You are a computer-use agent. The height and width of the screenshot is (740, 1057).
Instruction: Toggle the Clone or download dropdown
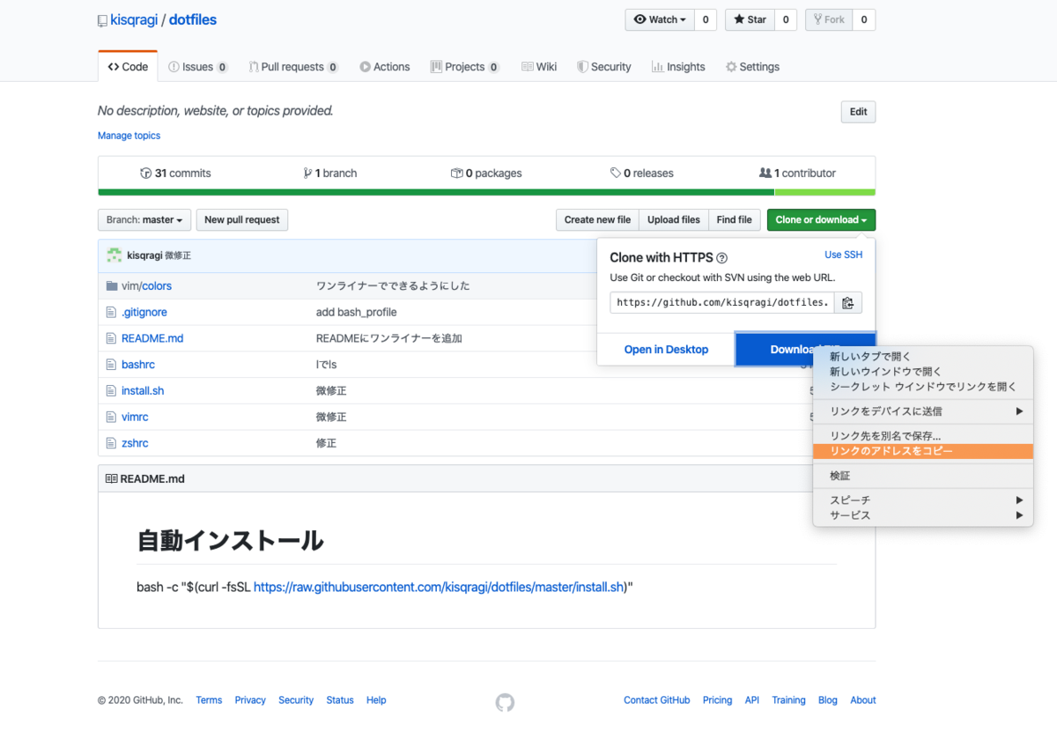[x=821, y=220]
